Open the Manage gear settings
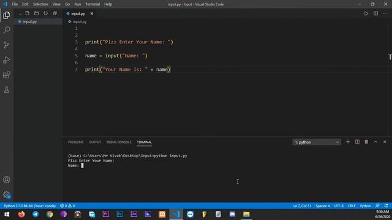 click(x=7, y=194)
